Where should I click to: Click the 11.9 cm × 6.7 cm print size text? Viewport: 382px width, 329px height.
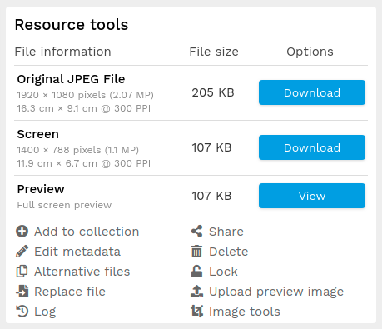(x=84, y=163)
